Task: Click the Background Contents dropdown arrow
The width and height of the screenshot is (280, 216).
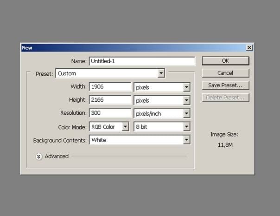Action: tap(186, 140)
